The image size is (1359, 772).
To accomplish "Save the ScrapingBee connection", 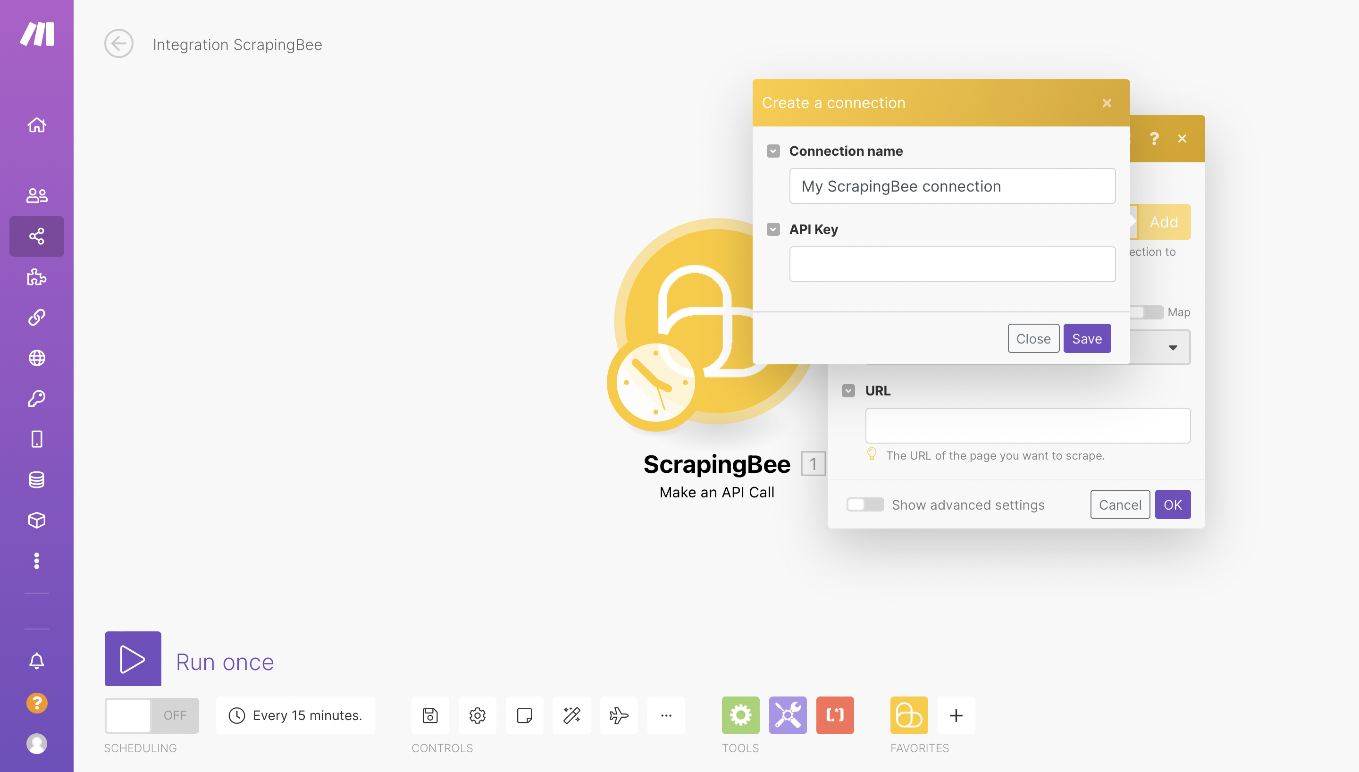I will pos(1086,338).
